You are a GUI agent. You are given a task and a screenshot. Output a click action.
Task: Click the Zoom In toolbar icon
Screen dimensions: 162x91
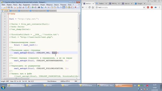[x=46, y=7]
